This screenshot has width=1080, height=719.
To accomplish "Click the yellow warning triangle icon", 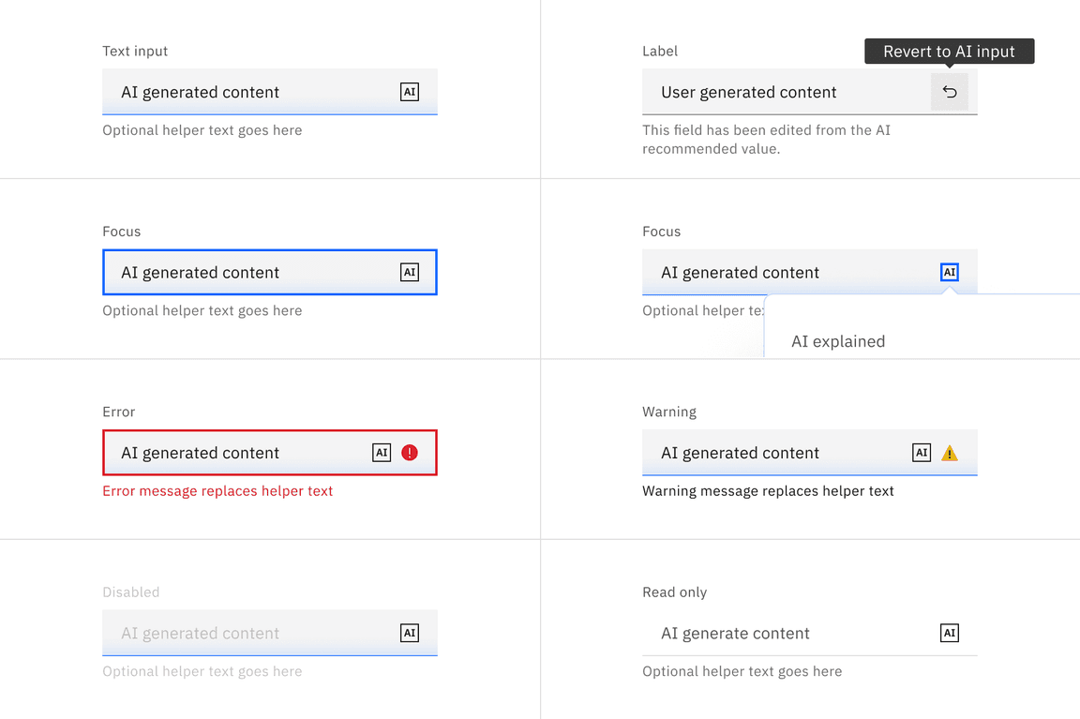I will [950, 454].
